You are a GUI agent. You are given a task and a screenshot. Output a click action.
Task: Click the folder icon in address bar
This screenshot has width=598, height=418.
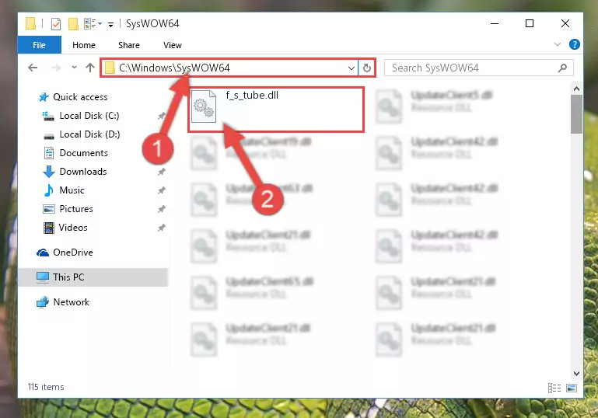[110, 68]
